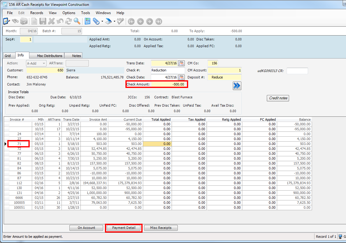
Task: Click the new record page icon
Action: pos(34,21)
